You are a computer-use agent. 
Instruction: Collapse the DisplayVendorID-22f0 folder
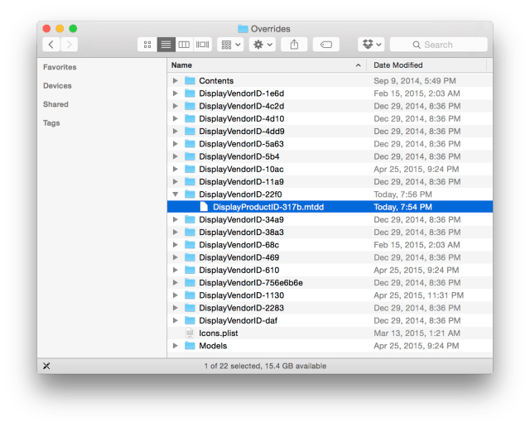click(175, 194)
